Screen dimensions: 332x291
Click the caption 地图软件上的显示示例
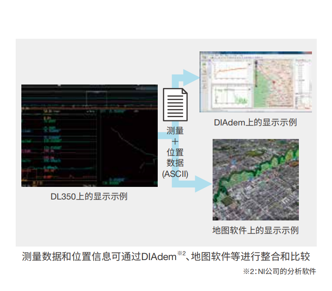coord(255,230)
